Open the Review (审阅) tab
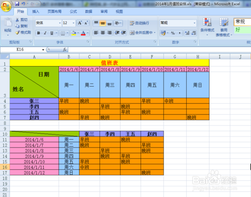 pos(104,12)
